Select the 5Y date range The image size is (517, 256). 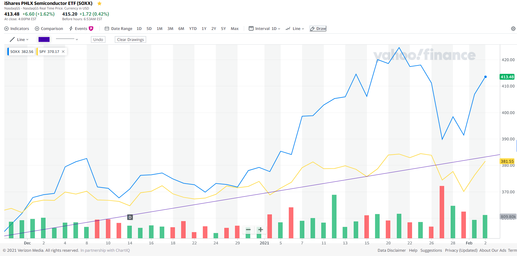[223, 28]
